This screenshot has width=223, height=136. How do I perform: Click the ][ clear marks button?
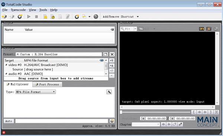coord(216,112)
